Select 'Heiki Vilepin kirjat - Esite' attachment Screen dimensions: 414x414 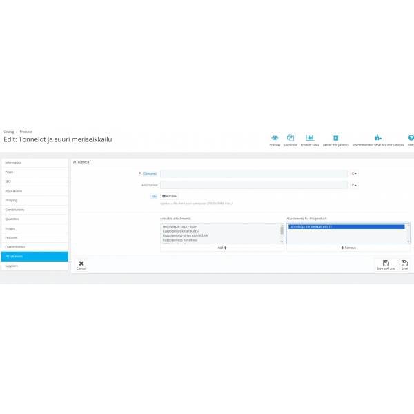tap(179, 227)
